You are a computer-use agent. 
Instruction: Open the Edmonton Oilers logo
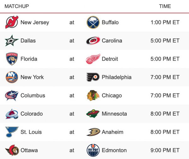[x=93, y=150]
